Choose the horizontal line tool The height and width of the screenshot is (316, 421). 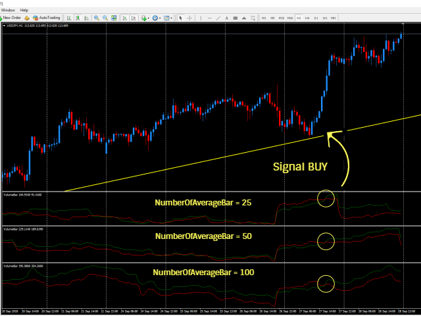pos(209,18)
